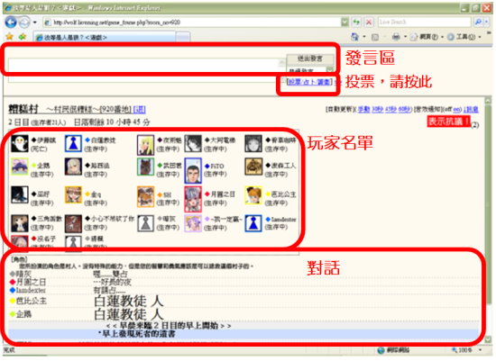Click the 送出發言 send speech button

point(310,59)
